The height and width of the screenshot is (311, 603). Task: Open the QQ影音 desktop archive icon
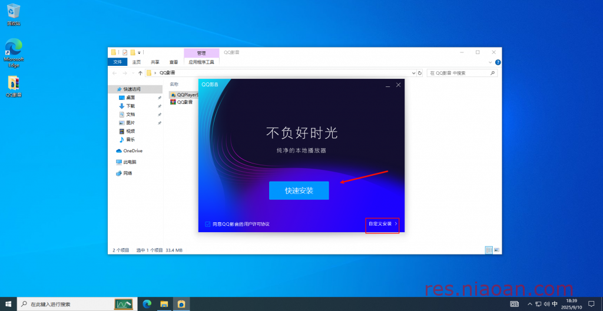click(x=14, y=86)
